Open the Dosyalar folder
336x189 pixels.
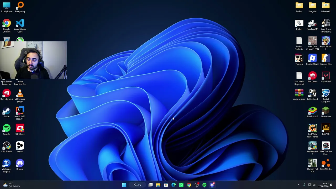pyautogui.click(x=312, y=7)
